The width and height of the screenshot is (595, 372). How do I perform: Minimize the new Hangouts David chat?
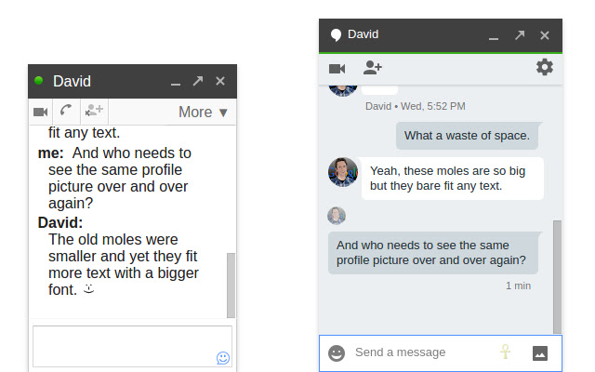pyautogui.click(x=495, y=35)
